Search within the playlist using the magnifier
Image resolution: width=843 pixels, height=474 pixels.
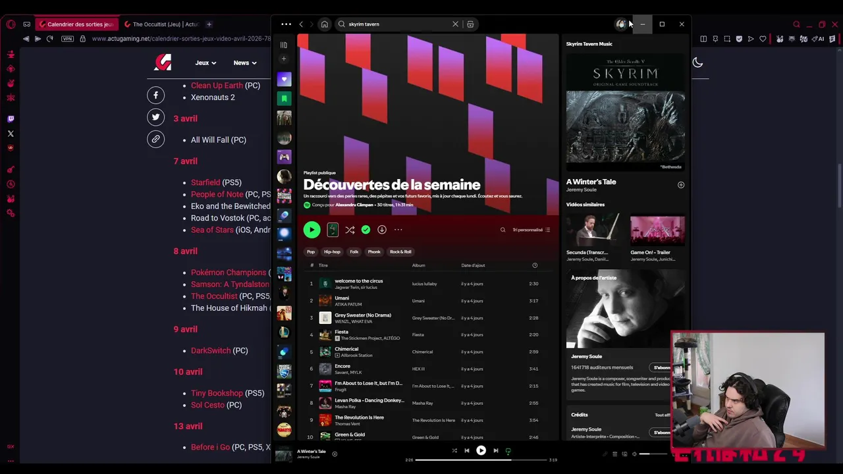click(503, 230)
